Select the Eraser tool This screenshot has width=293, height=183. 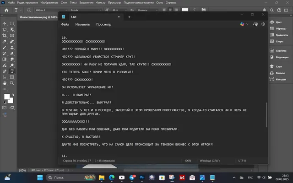point(12,54)
